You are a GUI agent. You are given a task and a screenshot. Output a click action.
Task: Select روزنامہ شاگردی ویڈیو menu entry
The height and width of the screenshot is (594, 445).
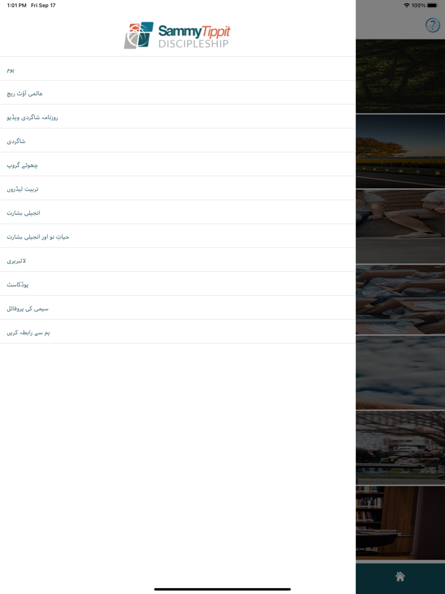177,116
